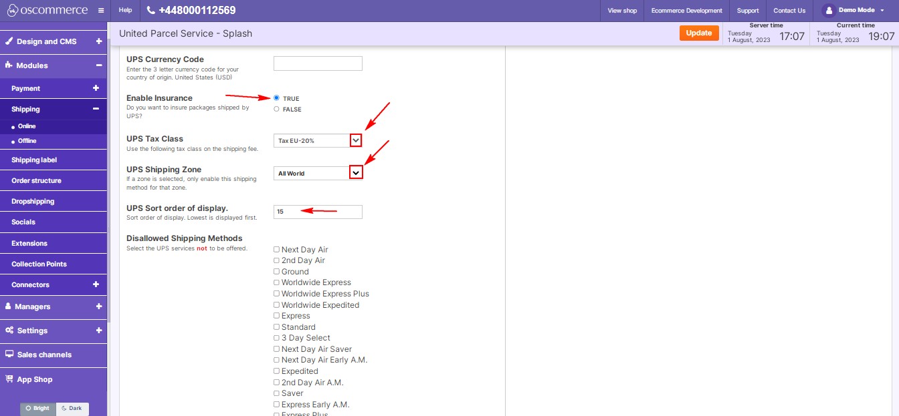Viewport: 899px width, 416px height.
Task: Switch to Dark theme toggle
Action: (x=72, y=408)
